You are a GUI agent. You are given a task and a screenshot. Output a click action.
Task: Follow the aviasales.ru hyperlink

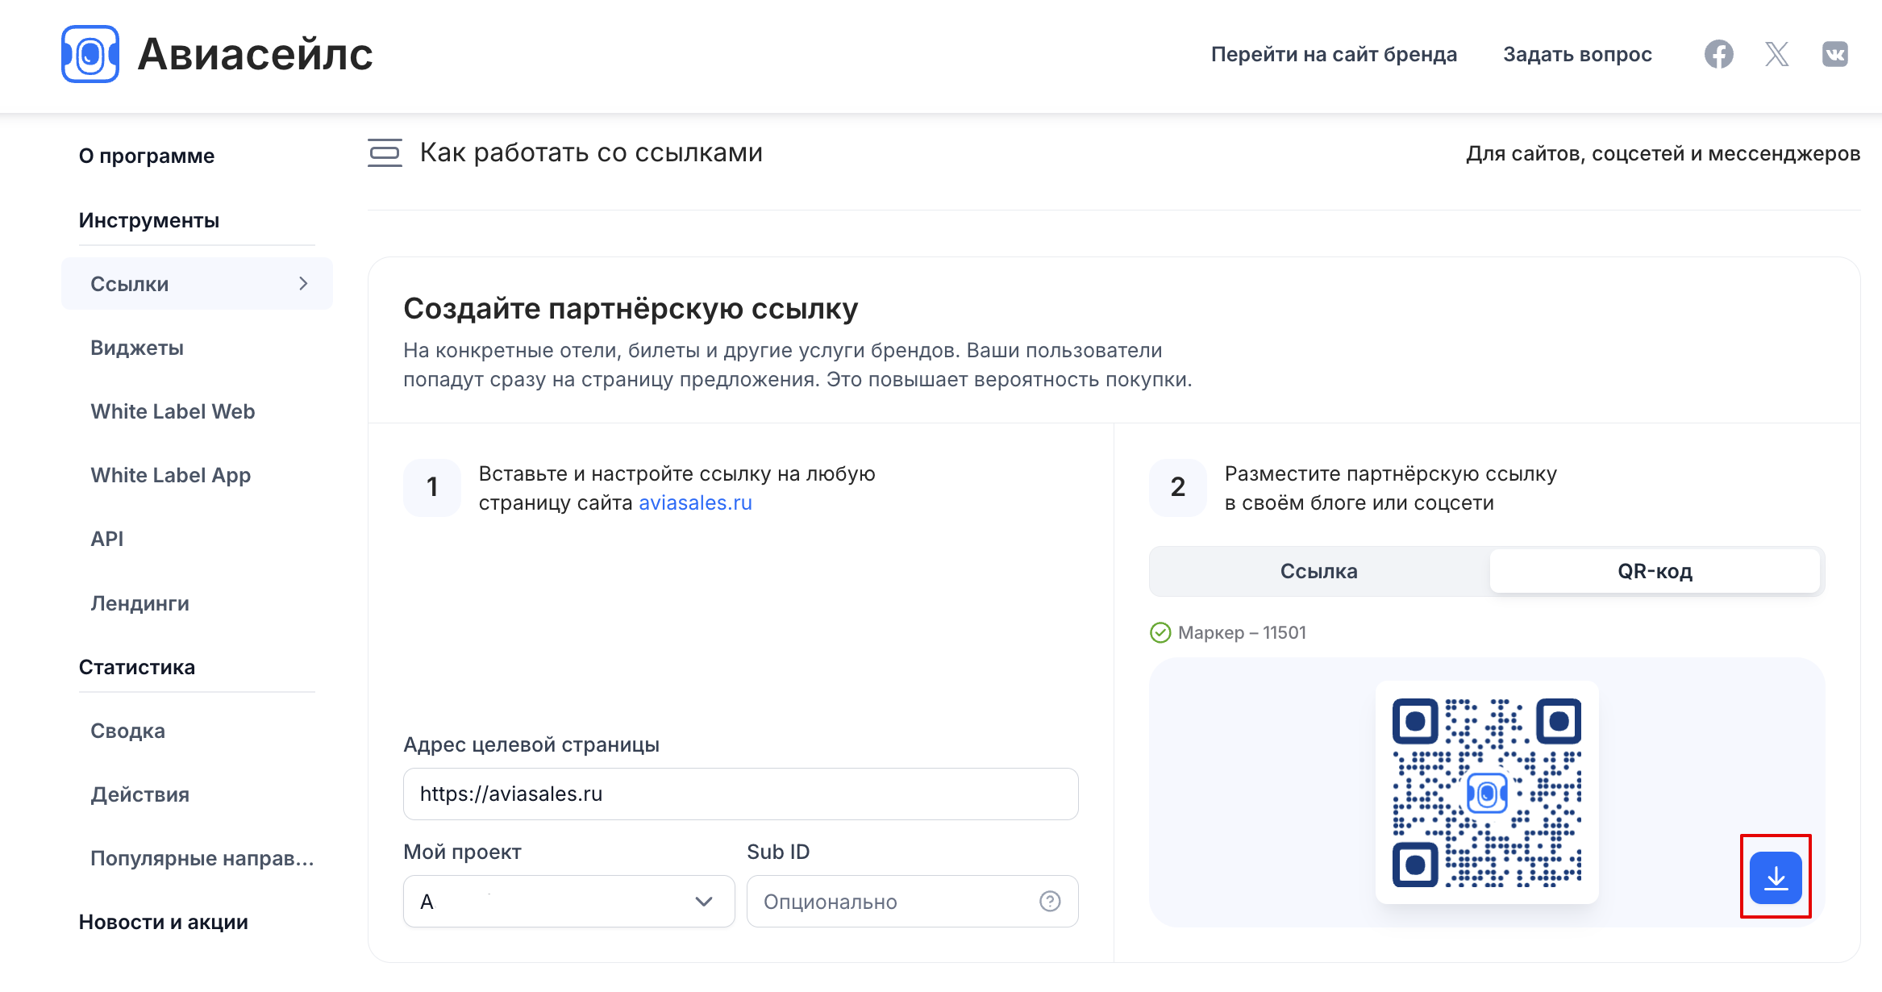tap(695, 502)
